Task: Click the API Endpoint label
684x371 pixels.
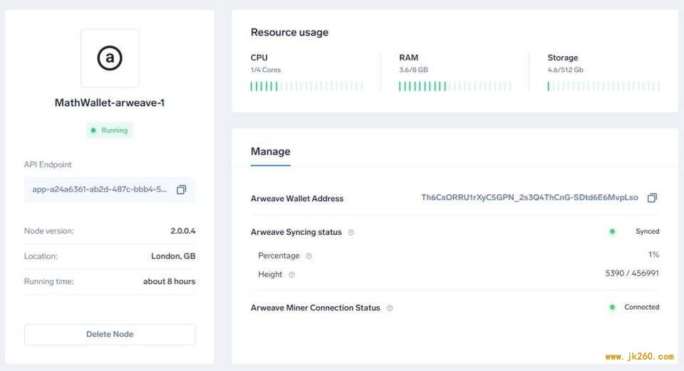Action: tap(48, 164)
